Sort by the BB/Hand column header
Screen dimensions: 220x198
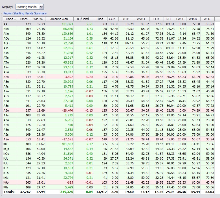83,19
